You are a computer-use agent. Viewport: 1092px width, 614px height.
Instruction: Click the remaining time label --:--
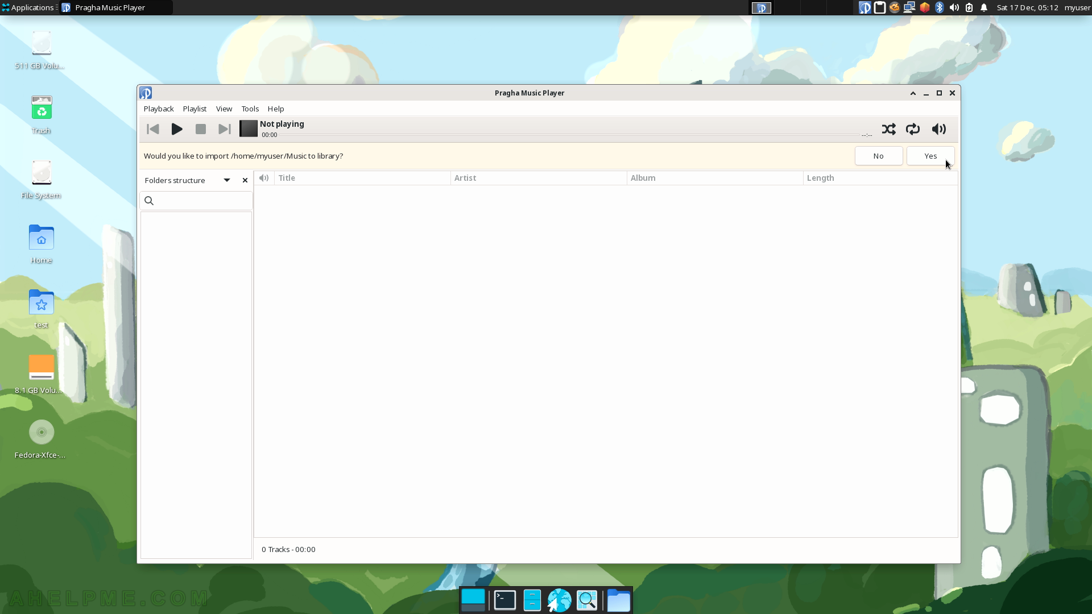click(x=867, y=135)
